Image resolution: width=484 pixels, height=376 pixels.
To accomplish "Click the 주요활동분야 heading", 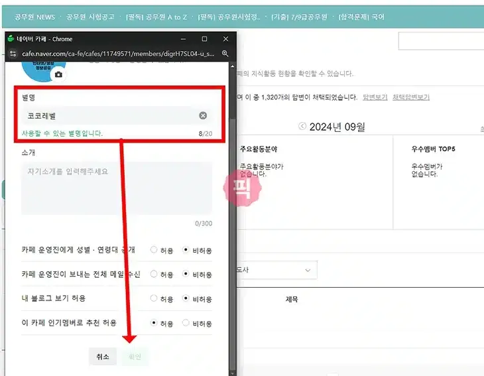I will [259, 149].
